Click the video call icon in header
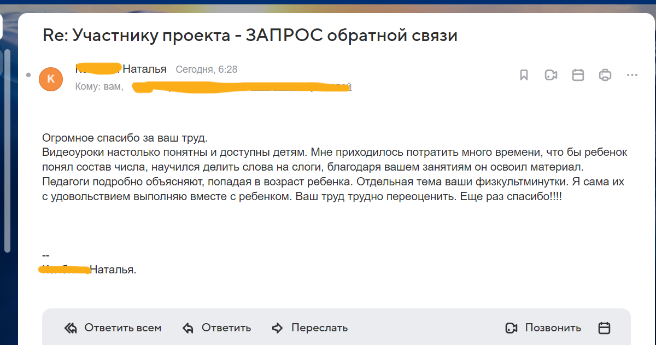Viewport: 656px width, 345px height. click(550, 75)
